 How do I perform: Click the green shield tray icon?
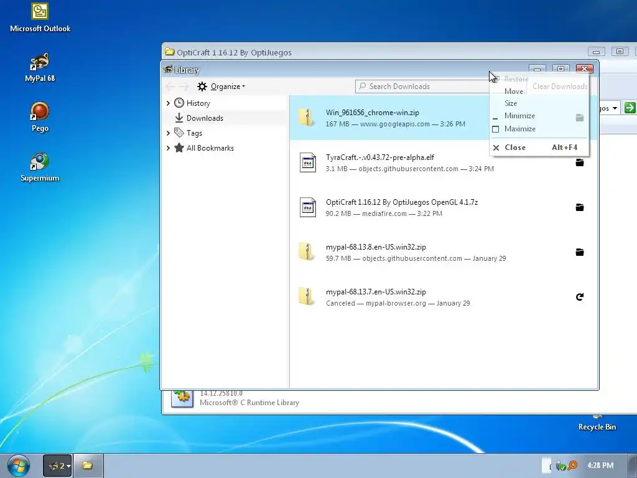[x=561, y=466]
